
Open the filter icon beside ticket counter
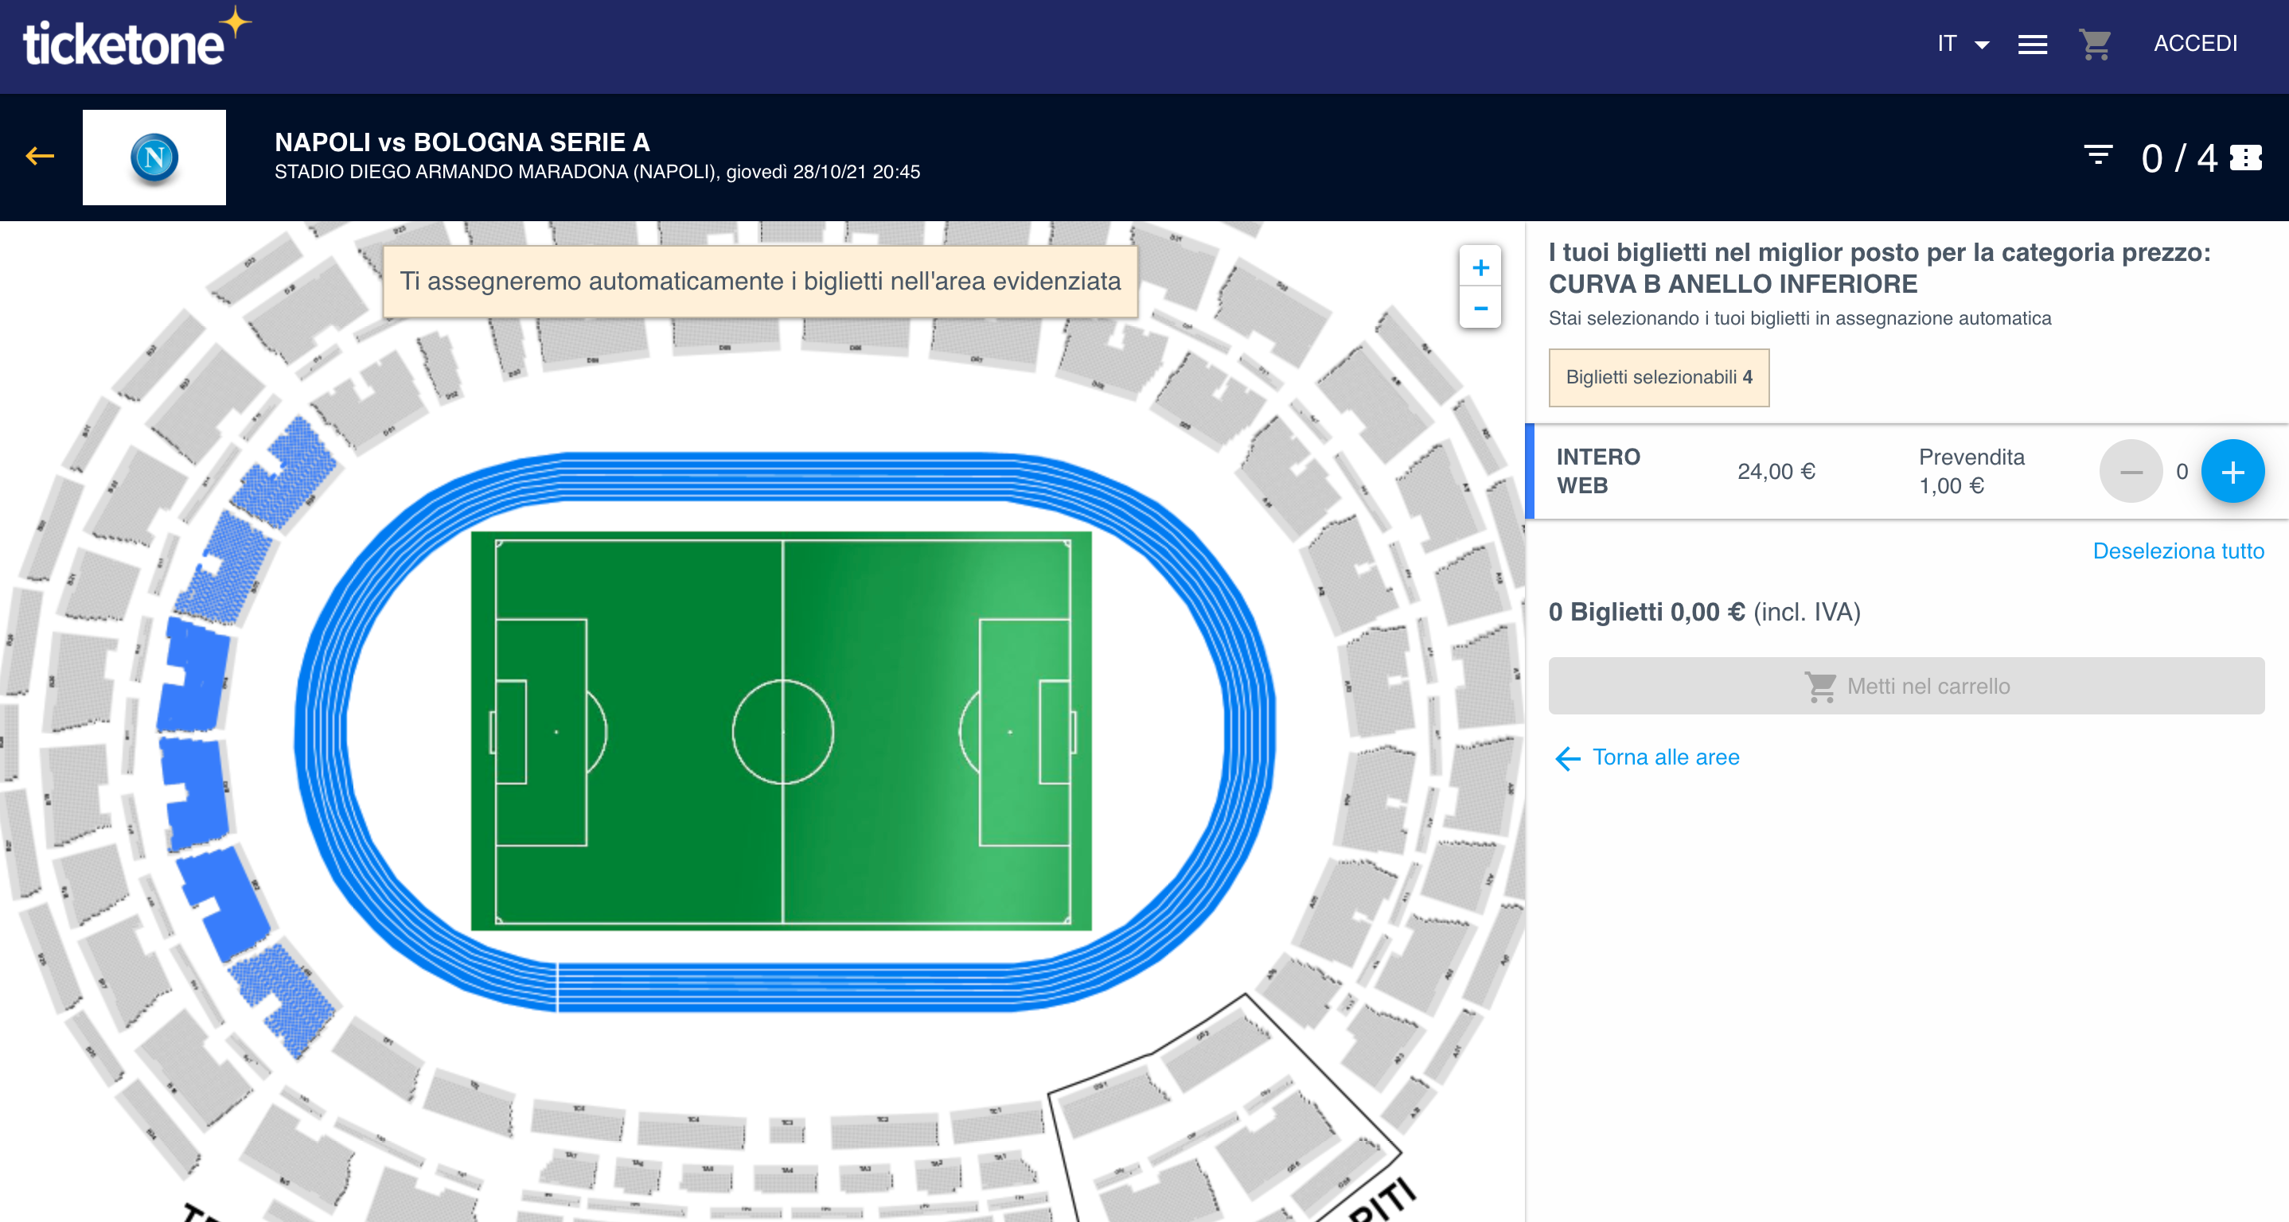click(2098, 156)
